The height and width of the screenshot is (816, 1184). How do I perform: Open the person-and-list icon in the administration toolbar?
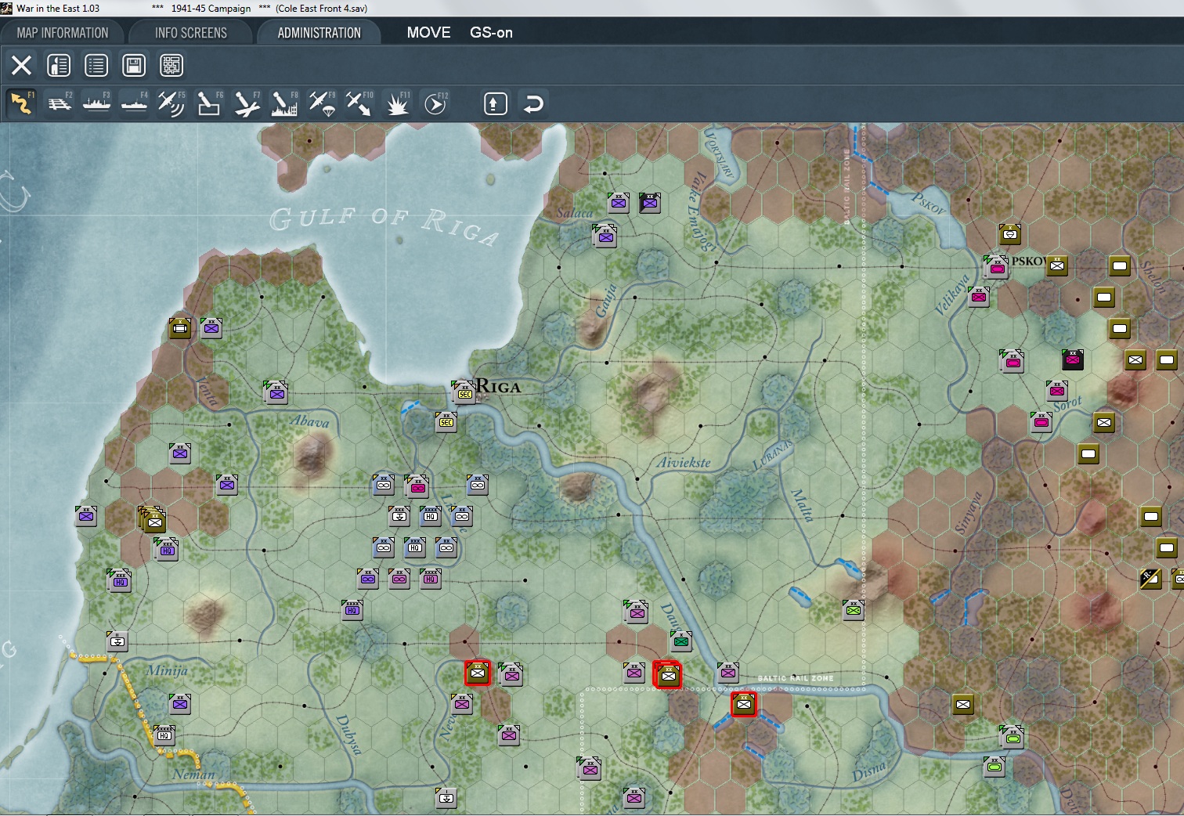(x=59, y=65)
